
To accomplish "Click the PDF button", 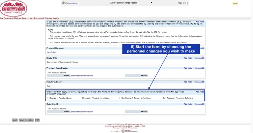I will click(x=37, y=120).
